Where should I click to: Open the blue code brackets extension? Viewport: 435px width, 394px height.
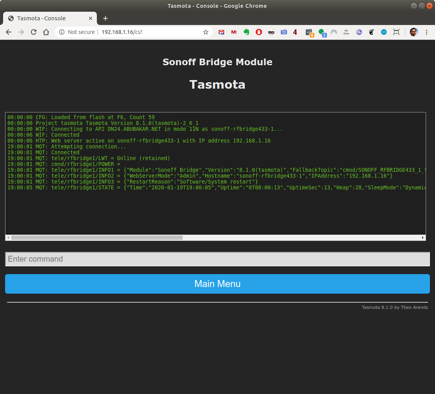pyautogui.click(x=384, y=32)
